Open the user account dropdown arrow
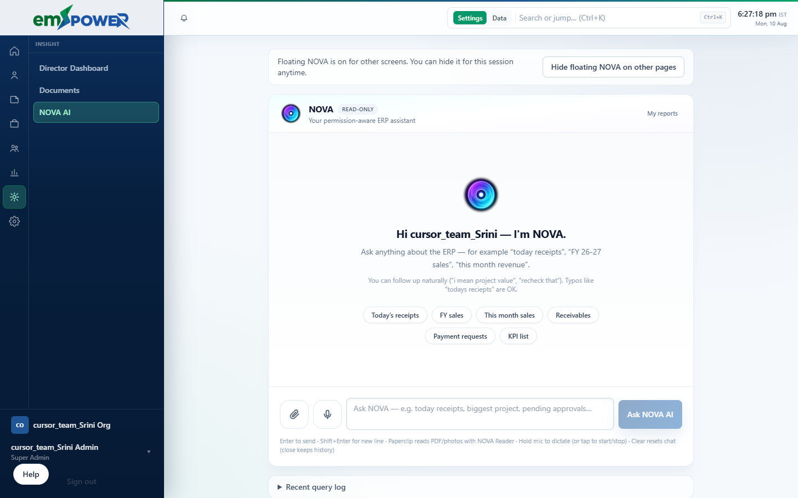 149,452
